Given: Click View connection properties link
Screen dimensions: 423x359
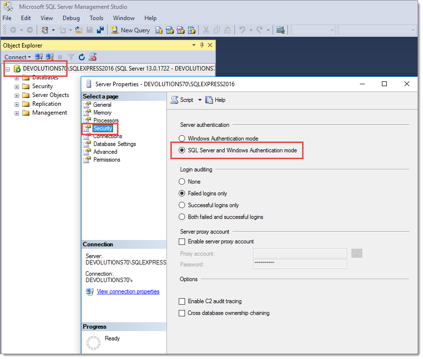Looking at the screenshot, I should pos(128,291).
